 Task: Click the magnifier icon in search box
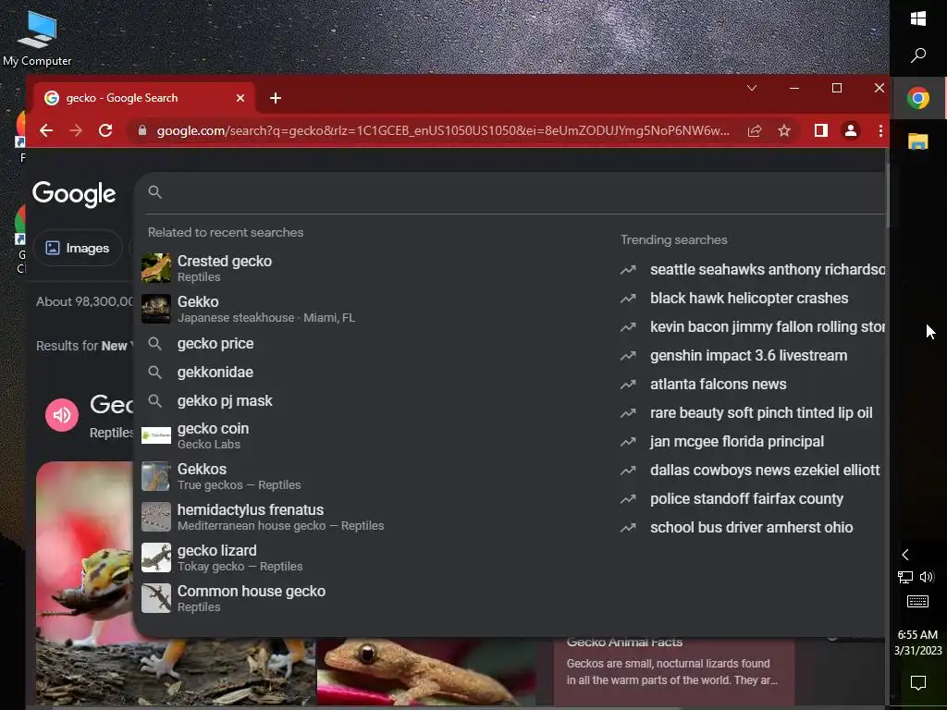(155, 192)
